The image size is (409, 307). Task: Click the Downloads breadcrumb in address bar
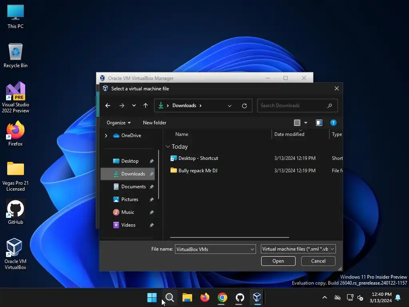(184, 106)
